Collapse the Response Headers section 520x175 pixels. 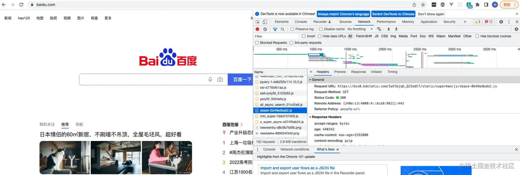tap(310, 117)
